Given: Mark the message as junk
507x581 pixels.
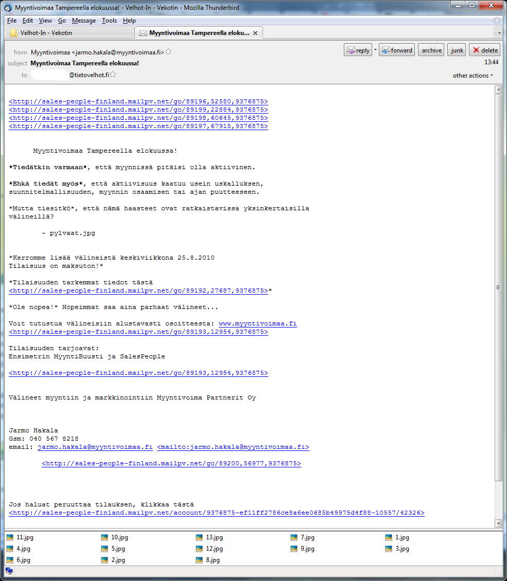Looking at the screenshot, I should 457,50.
